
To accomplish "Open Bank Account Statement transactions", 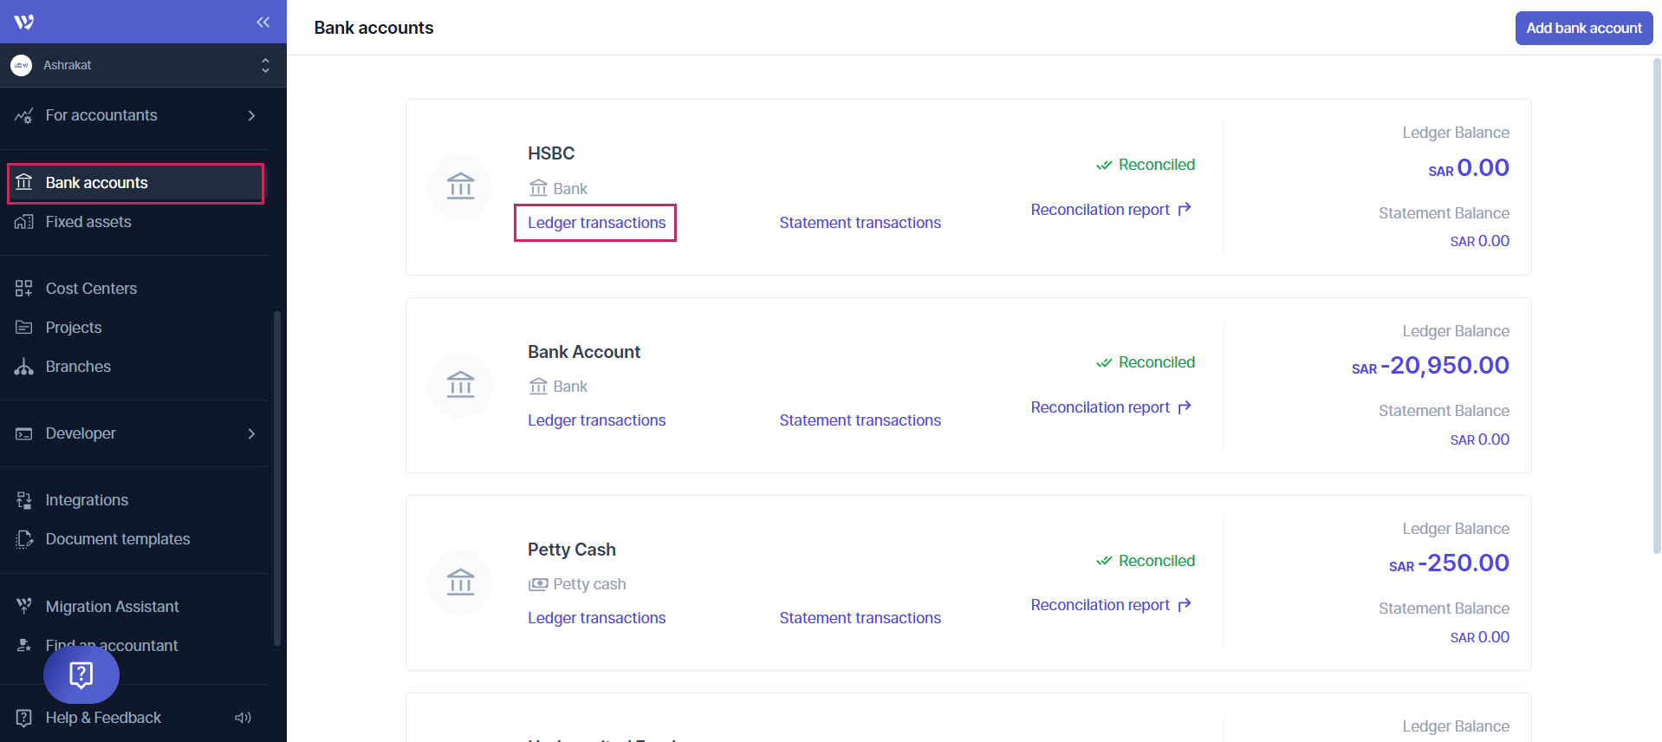I will 860,420.
